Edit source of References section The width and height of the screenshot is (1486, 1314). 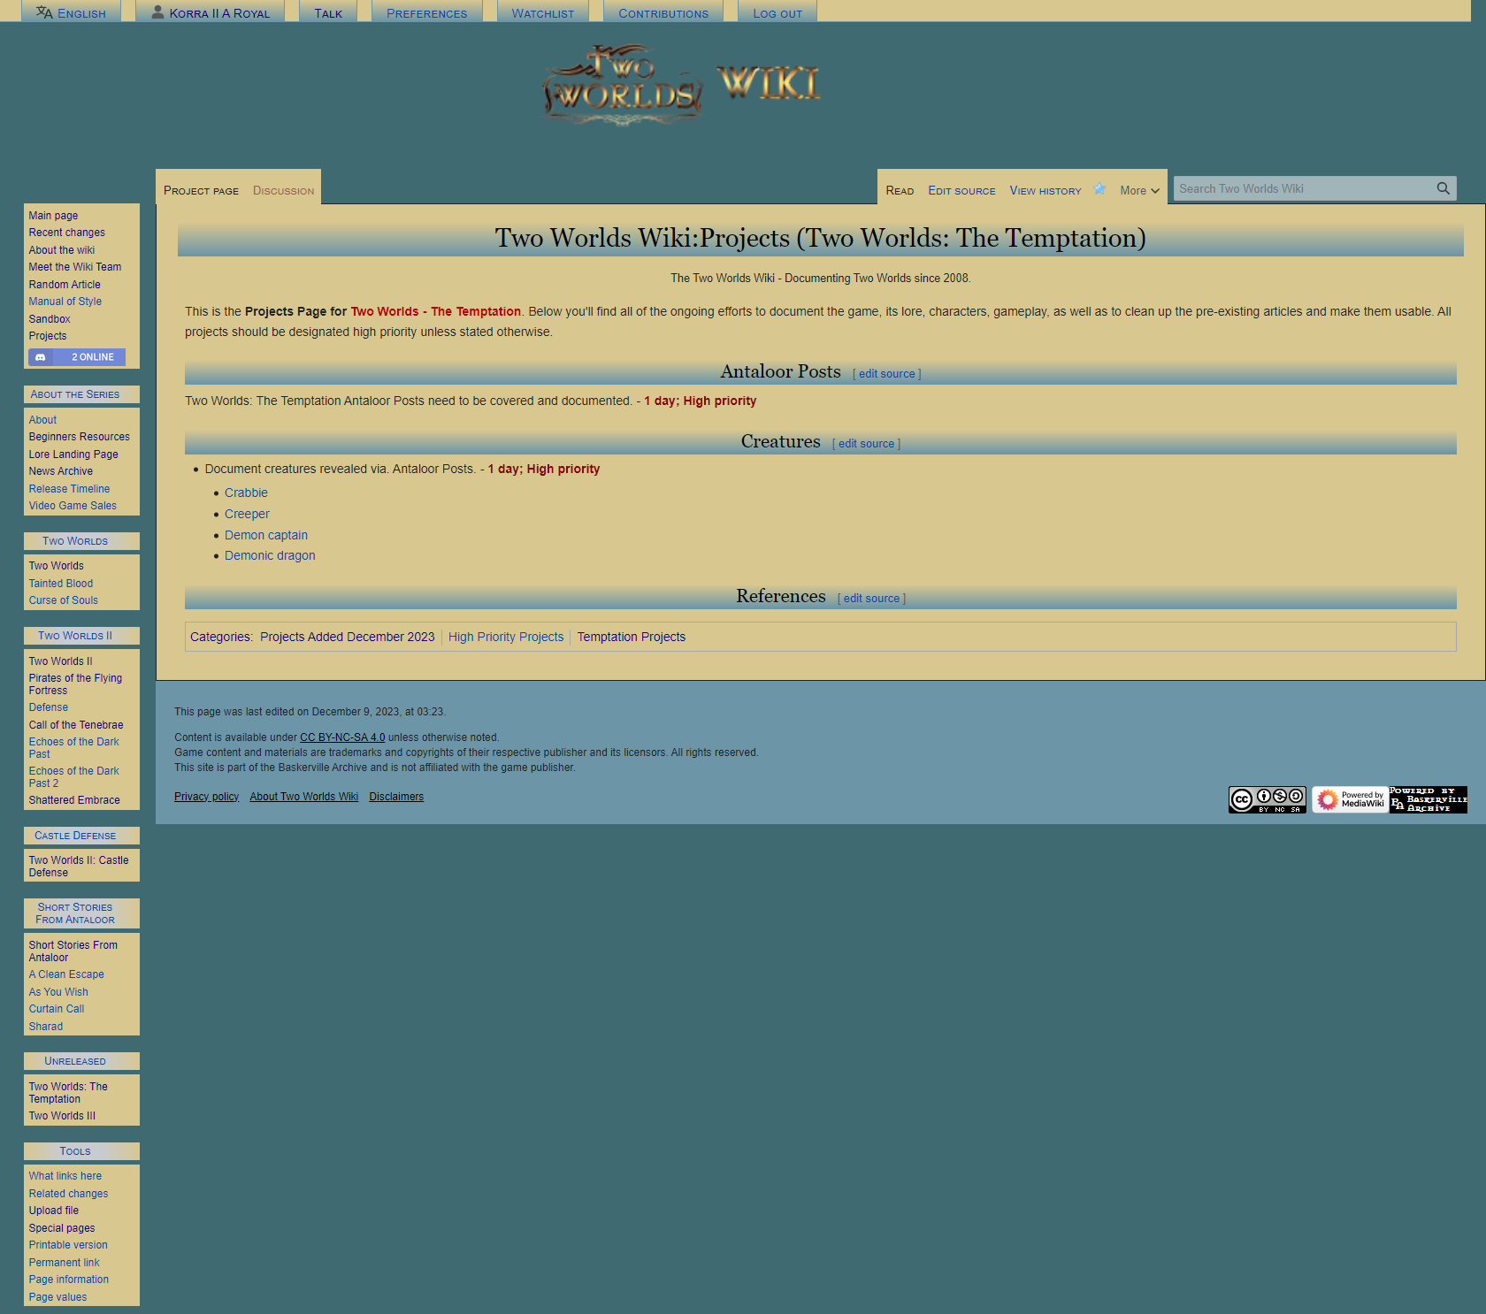[871, 599]
